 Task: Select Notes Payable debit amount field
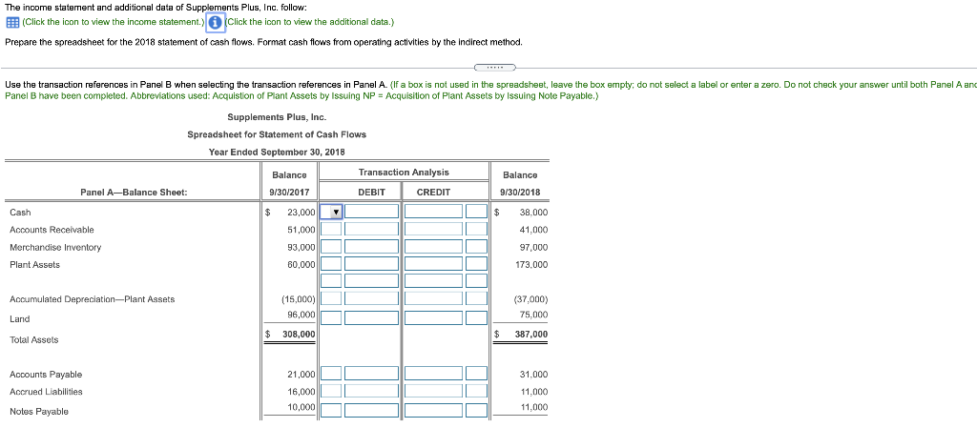[x=371, y=410]
